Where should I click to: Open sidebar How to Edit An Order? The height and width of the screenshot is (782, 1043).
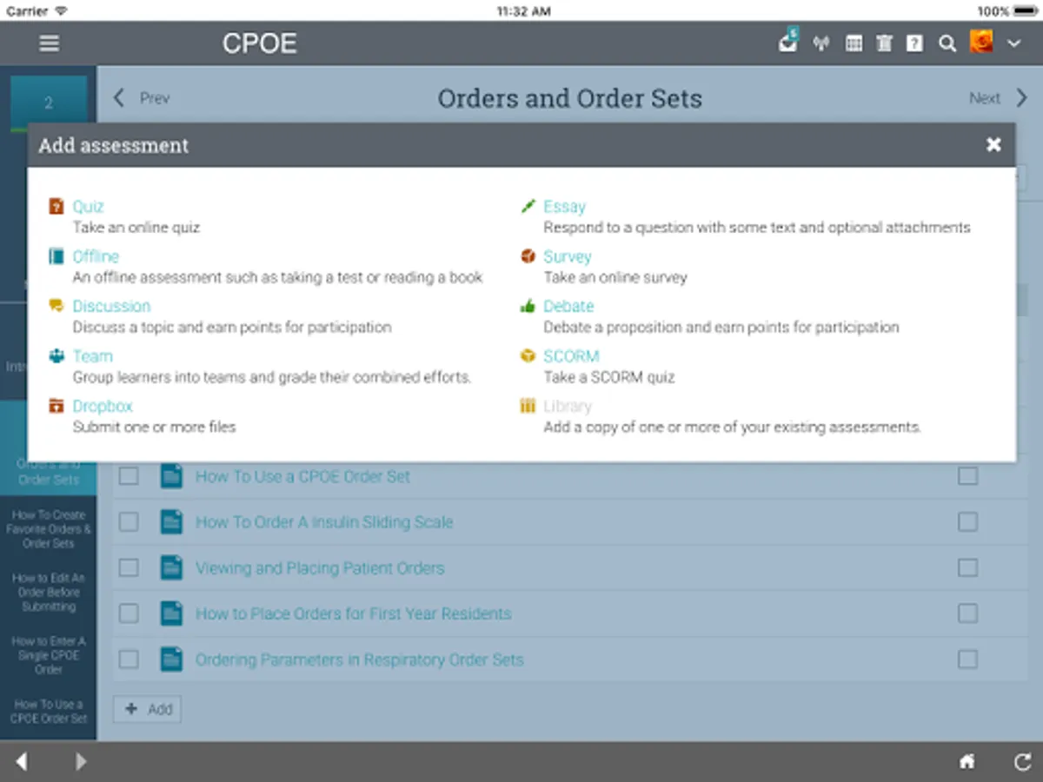[x=49, y=592]
